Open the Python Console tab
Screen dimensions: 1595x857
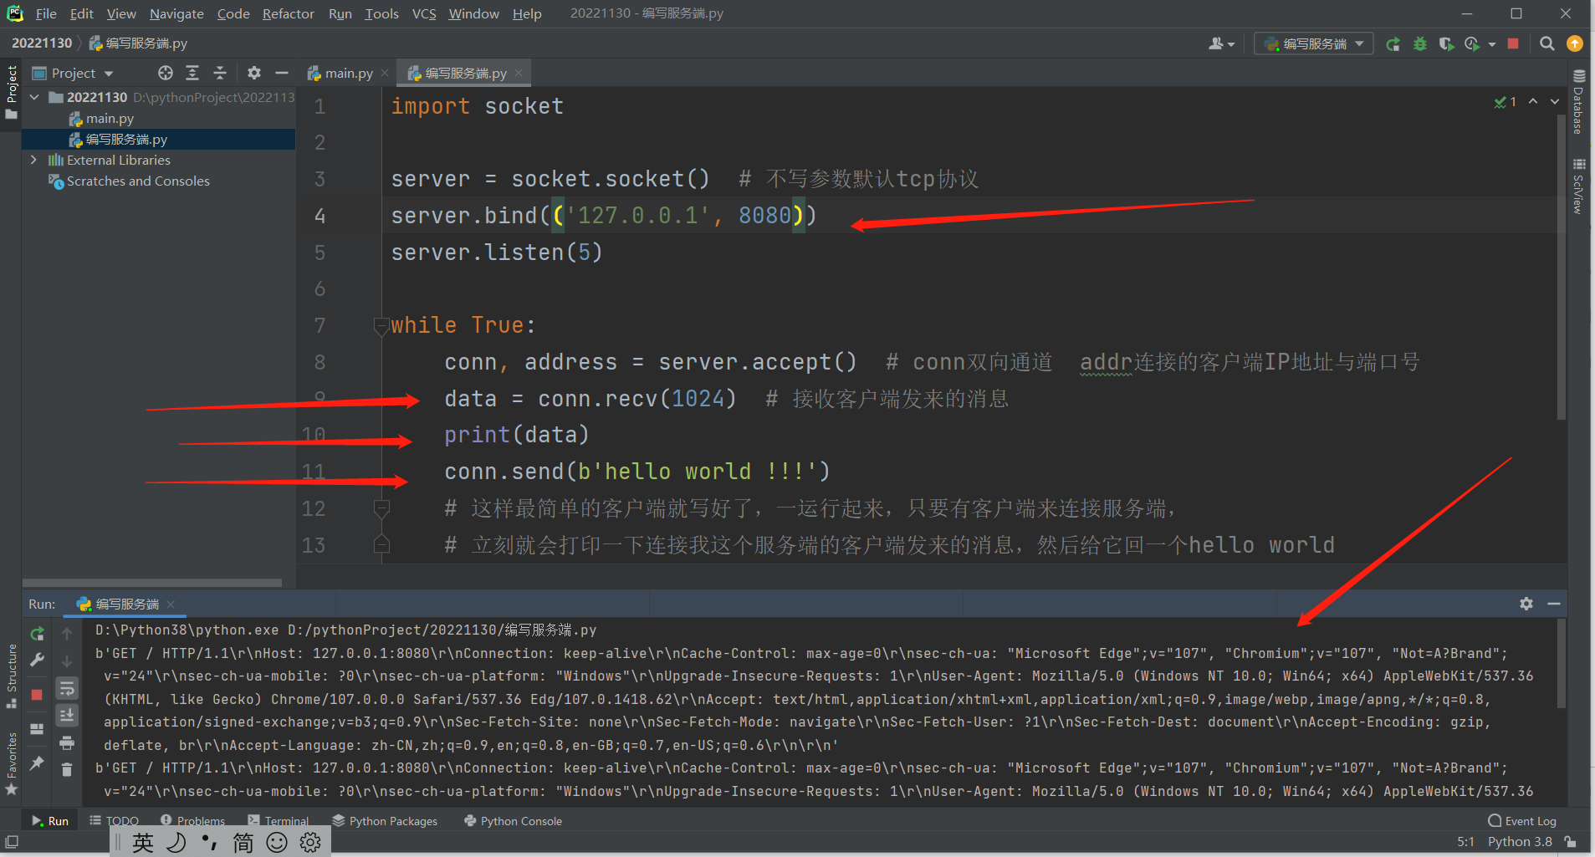(x=513, y=821)
